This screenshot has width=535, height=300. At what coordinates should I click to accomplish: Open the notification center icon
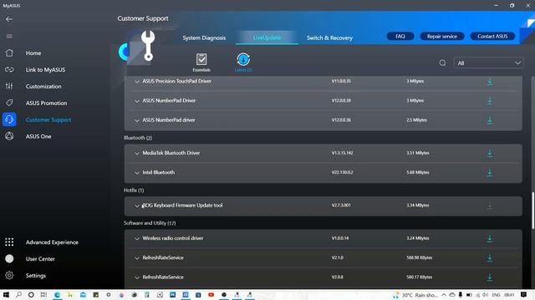(x=524, y=295)
